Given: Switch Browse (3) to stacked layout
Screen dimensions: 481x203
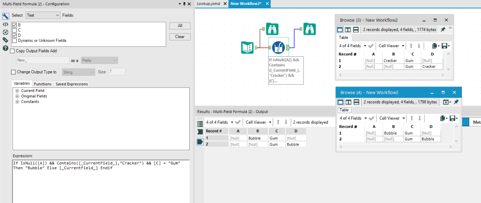Looking at the screenshot, I should point(356,30).
